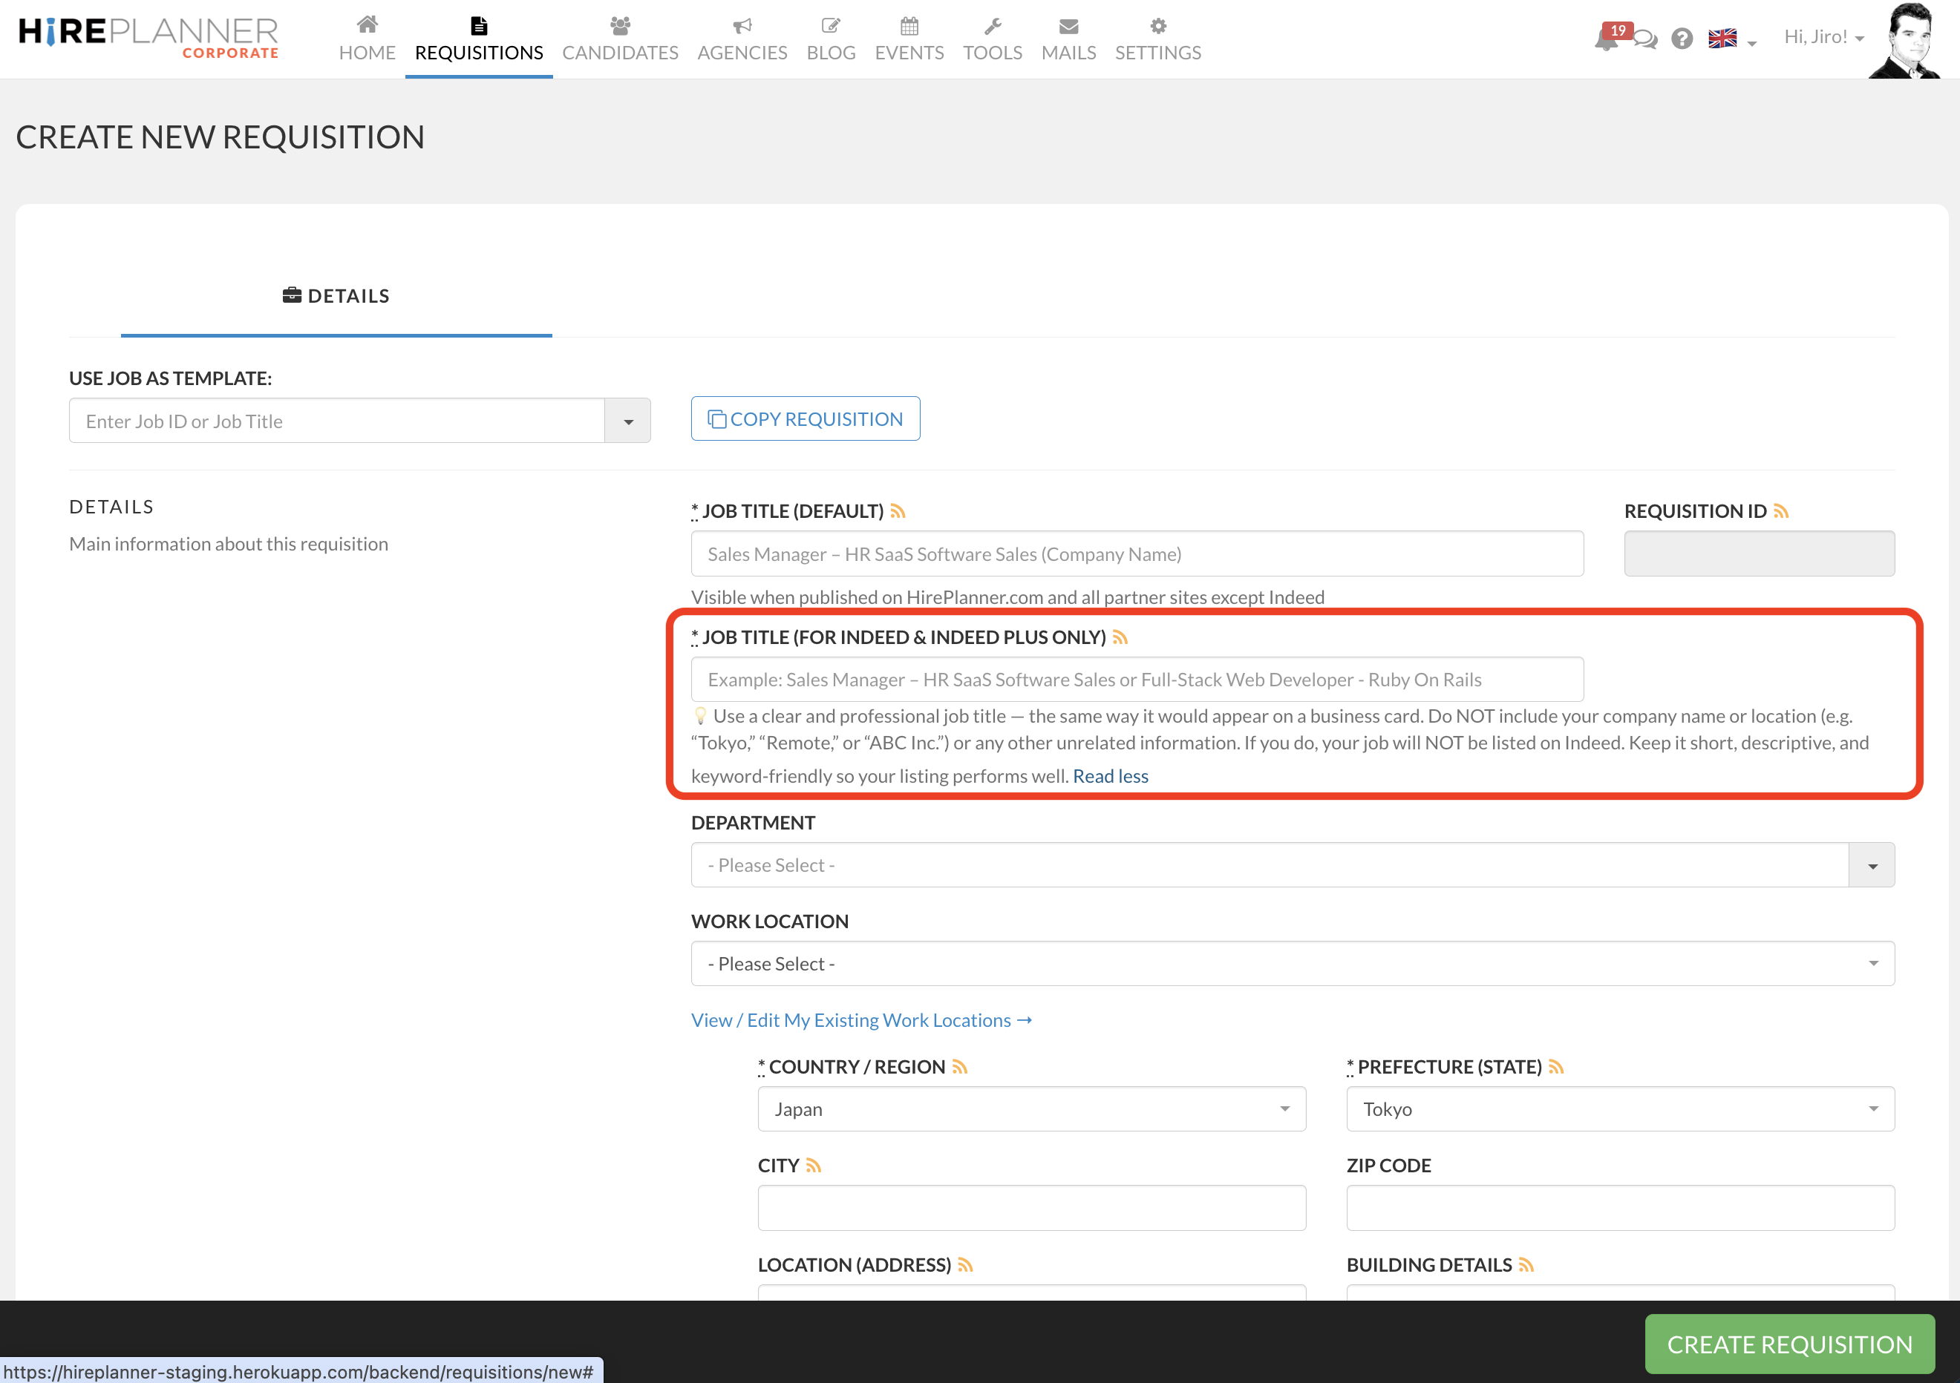1960x1383 pixels.
Task: Open the Settings menu item
Action: click(1157, 39)
